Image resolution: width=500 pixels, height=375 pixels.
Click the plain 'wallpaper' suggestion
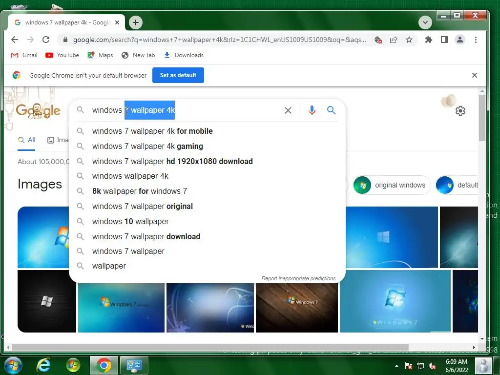[x=207, y=266]
